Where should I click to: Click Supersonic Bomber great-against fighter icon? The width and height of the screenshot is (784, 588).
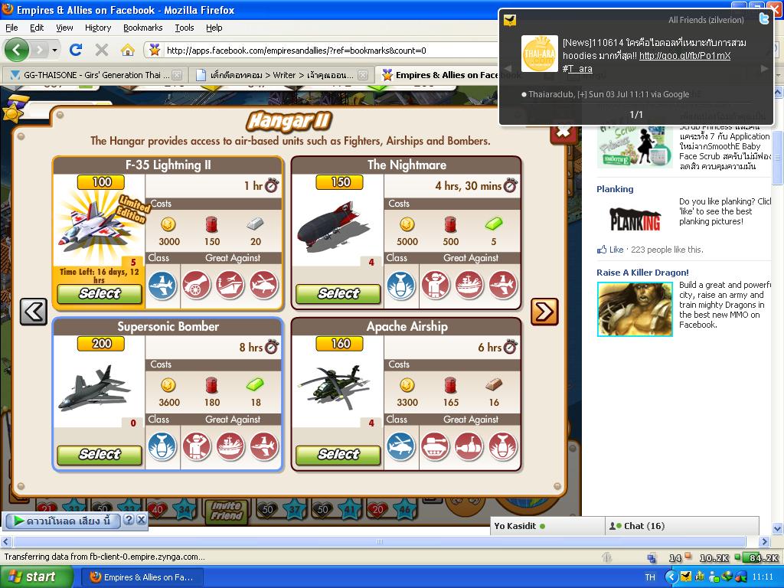pos(264,446)
